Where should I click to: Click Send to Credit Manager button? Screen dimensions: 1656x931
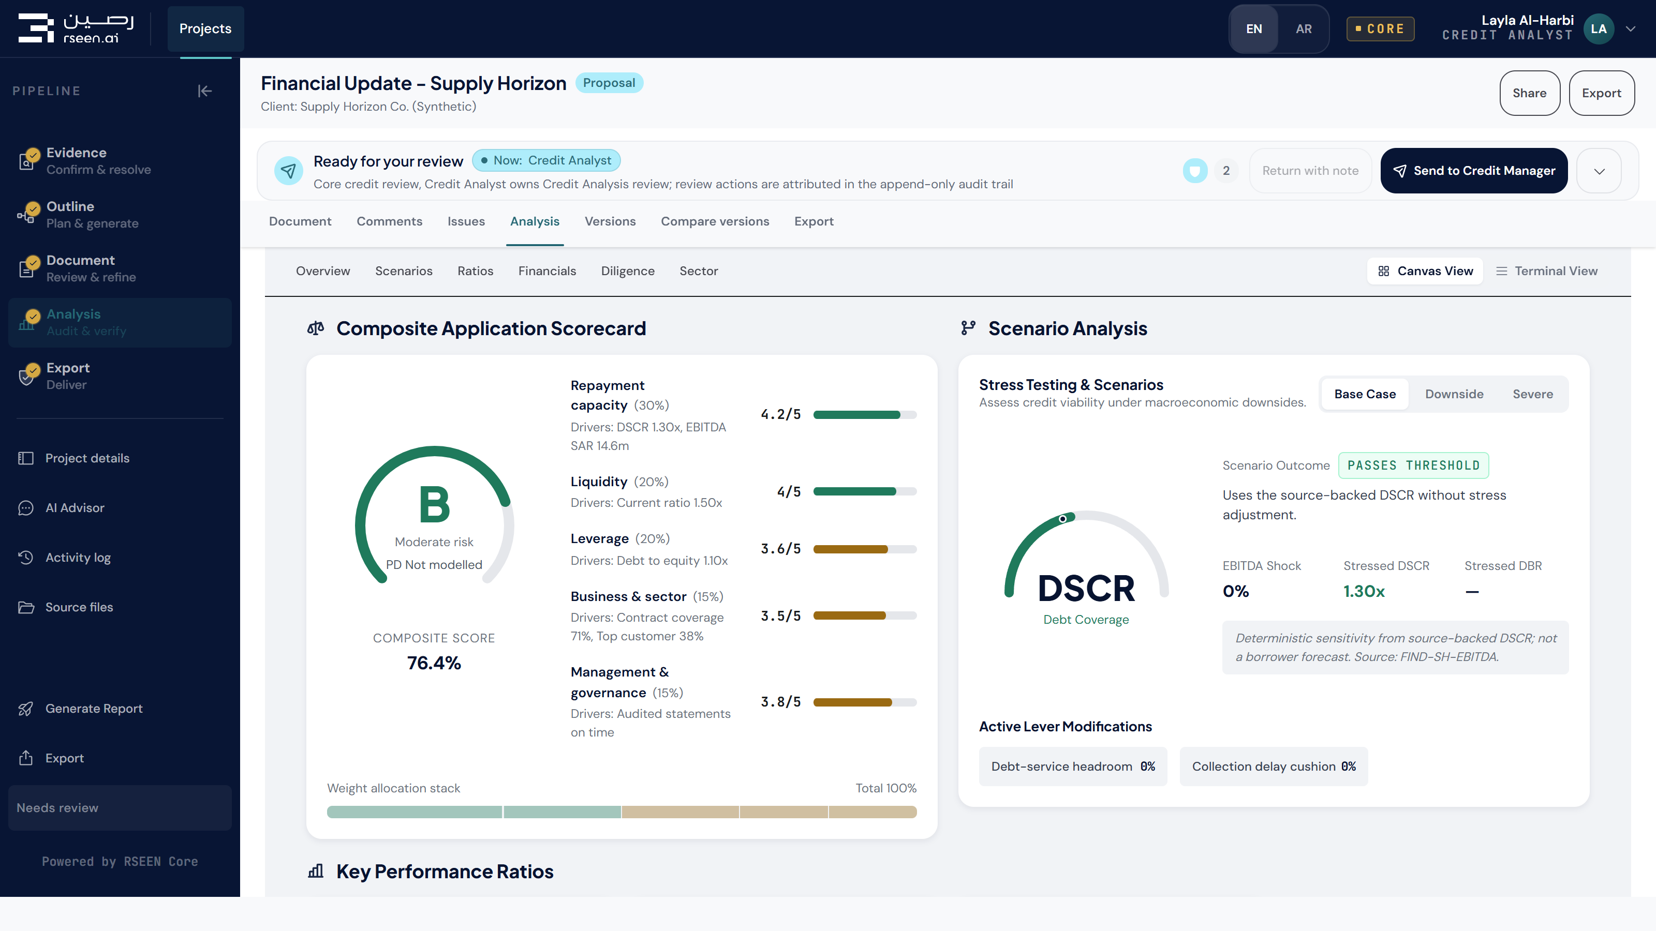pos(1473,171)
